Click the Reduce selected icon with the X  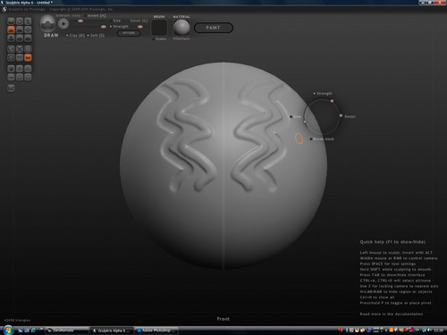[x=20, y=49]
